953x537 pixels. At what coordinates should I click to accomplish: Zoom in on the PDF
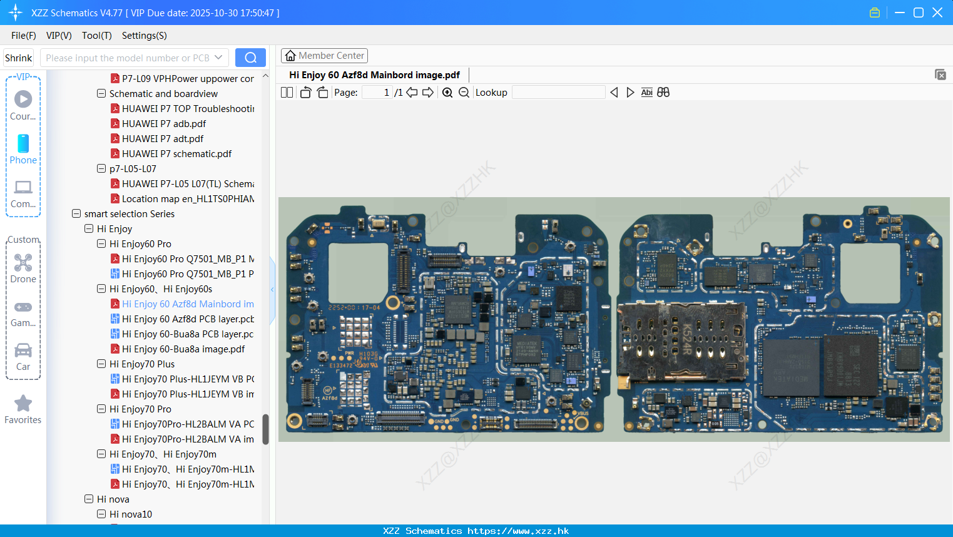[x=447, y=93]
